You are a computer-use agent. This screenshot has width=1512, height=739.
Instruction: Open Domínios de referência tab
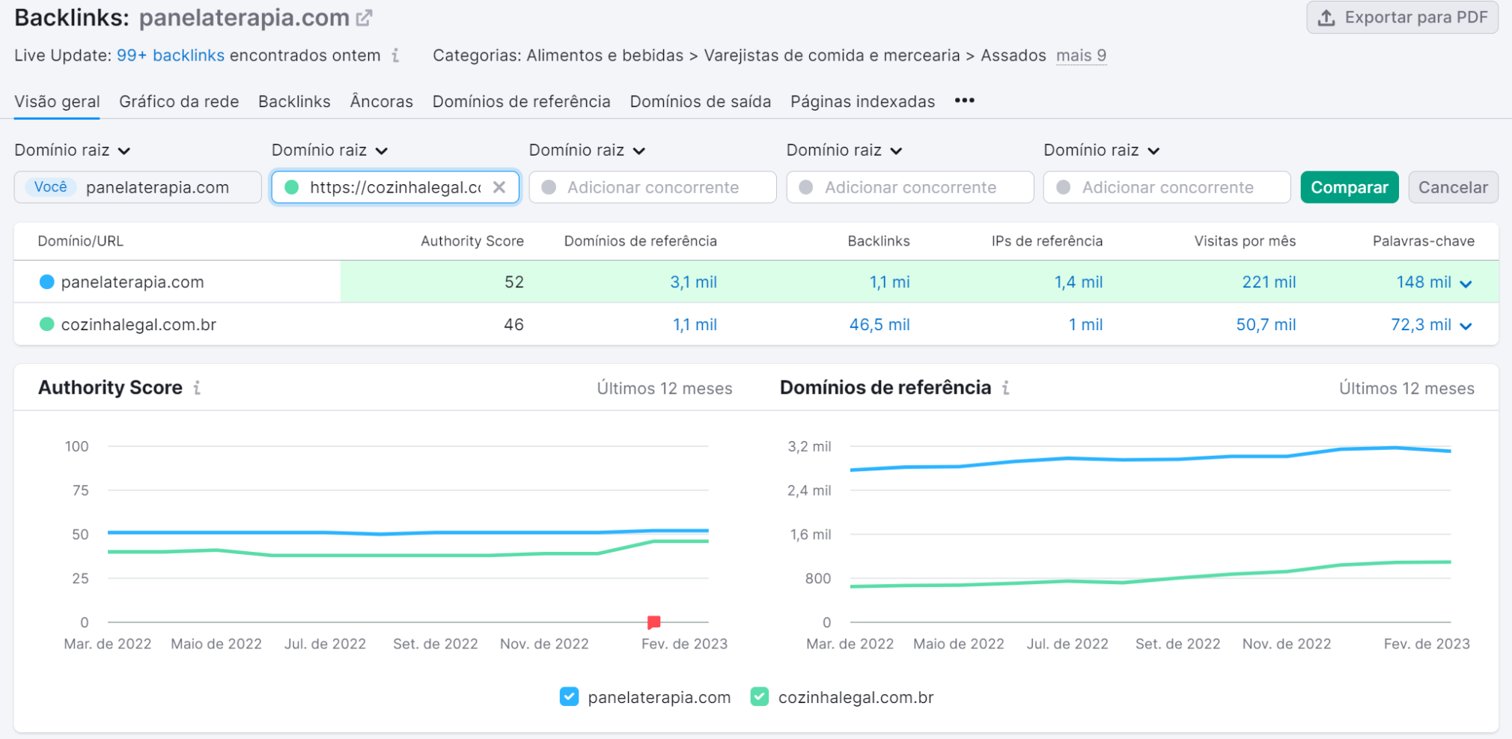pyautogui.click(x=522, y=102)
